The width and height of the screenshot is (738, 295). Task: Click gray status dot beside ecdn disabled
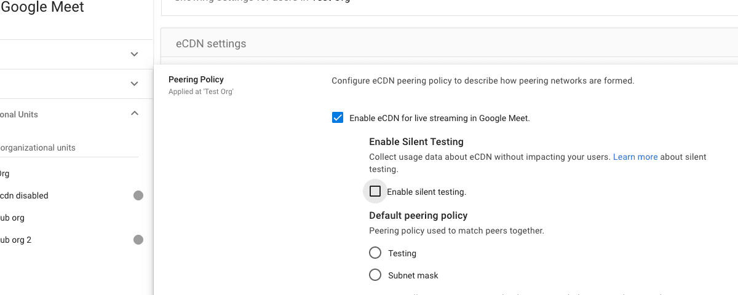pyautogui.click(x=138, y=195)
